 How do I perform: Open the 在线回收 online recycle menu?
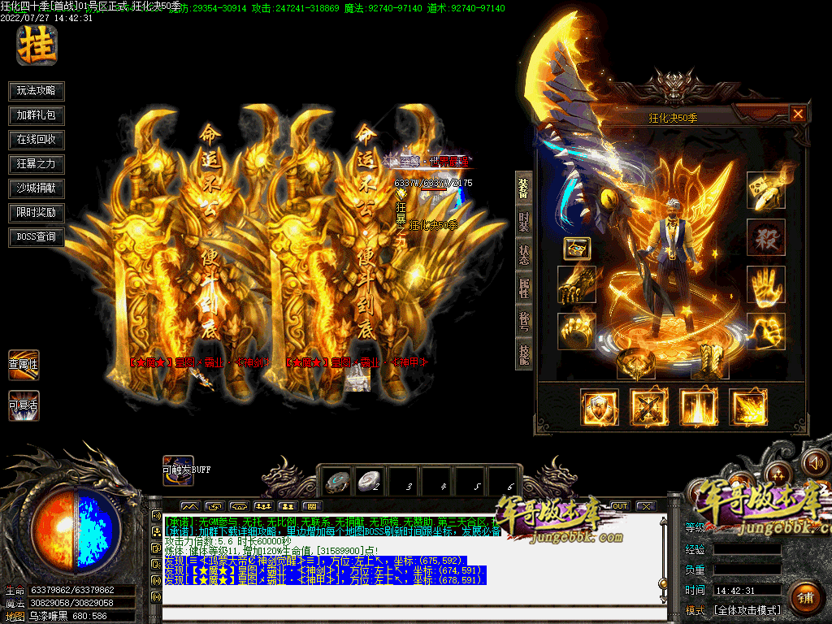[x=36, y=140]
